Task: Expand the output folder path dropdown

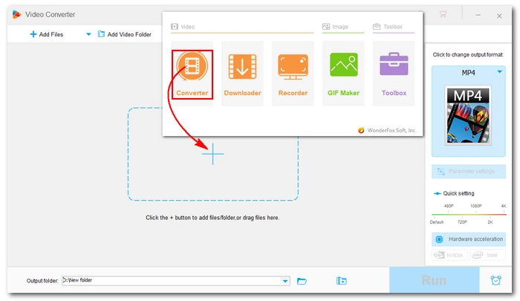Action: click(x=285, y=281)
